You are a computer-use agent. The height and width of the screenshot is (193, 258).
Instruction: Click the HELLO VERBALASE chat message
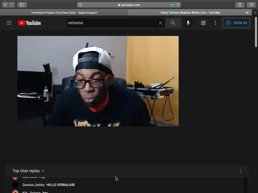coord(61,185)
